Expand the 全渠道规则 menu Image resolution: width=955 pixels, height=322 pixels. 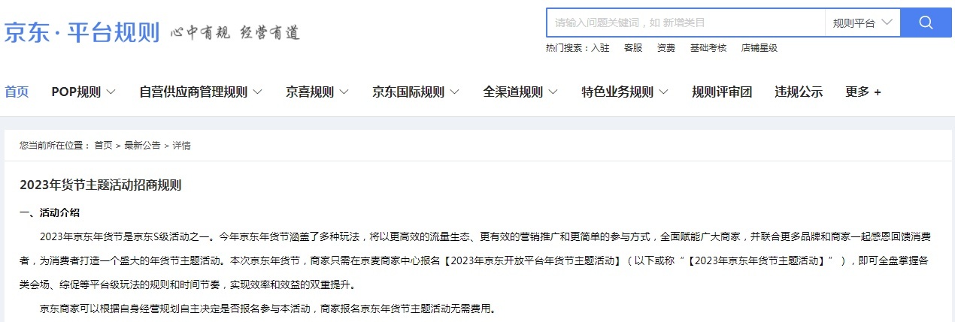coord(520,92)
